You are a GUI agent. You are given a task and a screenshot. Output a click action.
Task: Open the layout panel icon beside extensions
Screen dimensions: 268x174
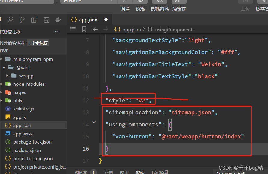[x=47, y=20]
